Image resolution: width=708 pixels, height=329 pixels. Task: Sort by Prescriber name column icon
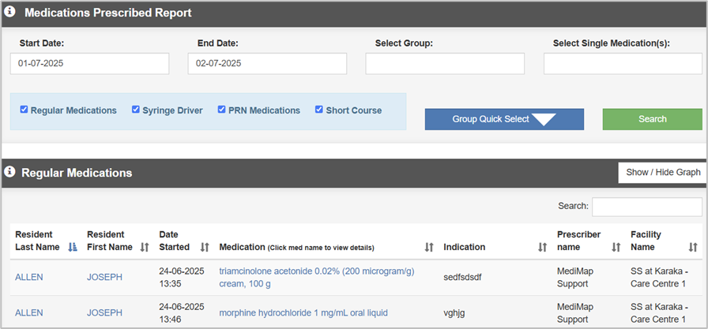[616, 247]
